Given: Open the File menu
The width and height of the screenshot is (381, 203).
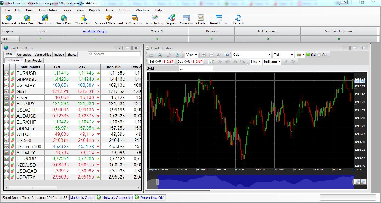Looking at the screenshot, I should pyautogui.click(x=7, y=10).
